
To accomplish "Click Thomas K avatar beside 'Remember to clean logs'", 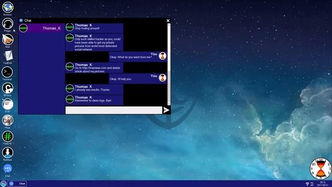I will [70, 99].
